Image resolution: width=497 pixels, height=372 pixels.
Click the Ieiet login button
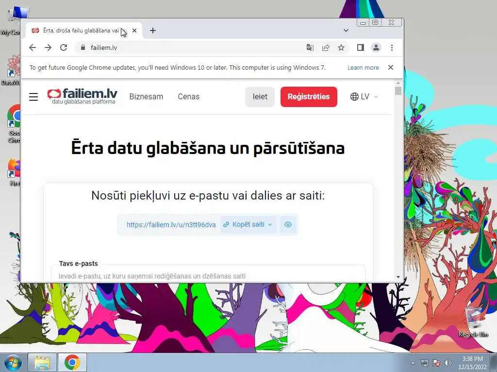tap(260, 97)
